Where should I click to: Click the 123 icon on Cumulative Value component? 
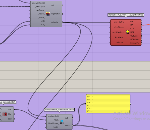tap(62, 122)
